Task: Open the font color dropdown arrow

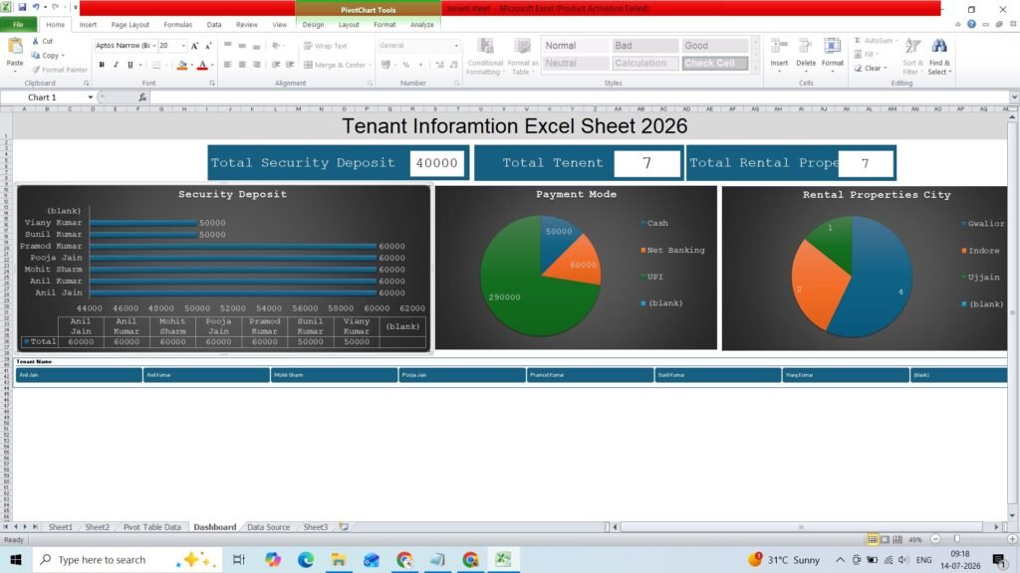Action: click(x=212, y=65)
